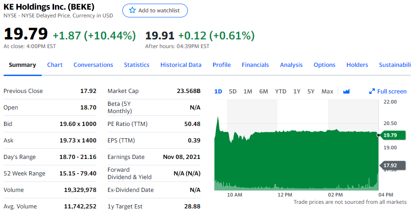Screen dimensions: 411x213
Task: Select the YTD chart range
Action: (x=280, y=92)
